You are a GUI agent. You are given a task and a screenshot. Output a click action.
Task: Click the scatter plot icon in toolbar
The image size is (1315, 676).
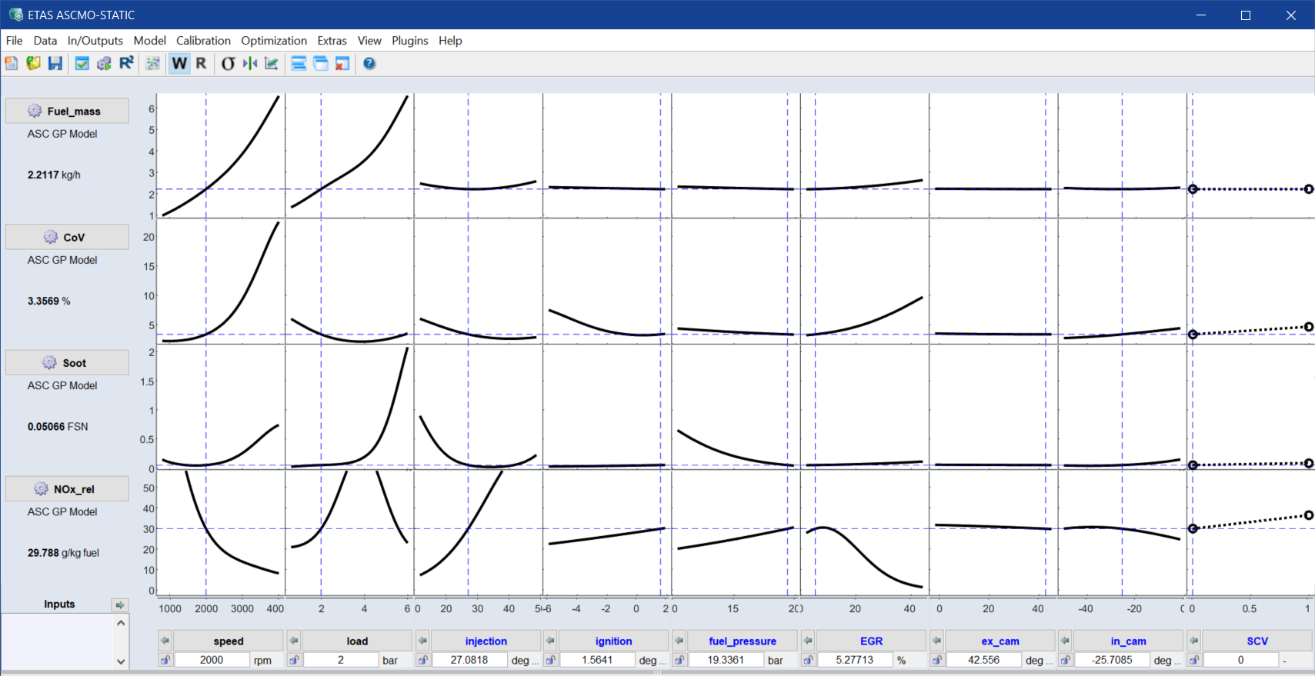[153, 64]
